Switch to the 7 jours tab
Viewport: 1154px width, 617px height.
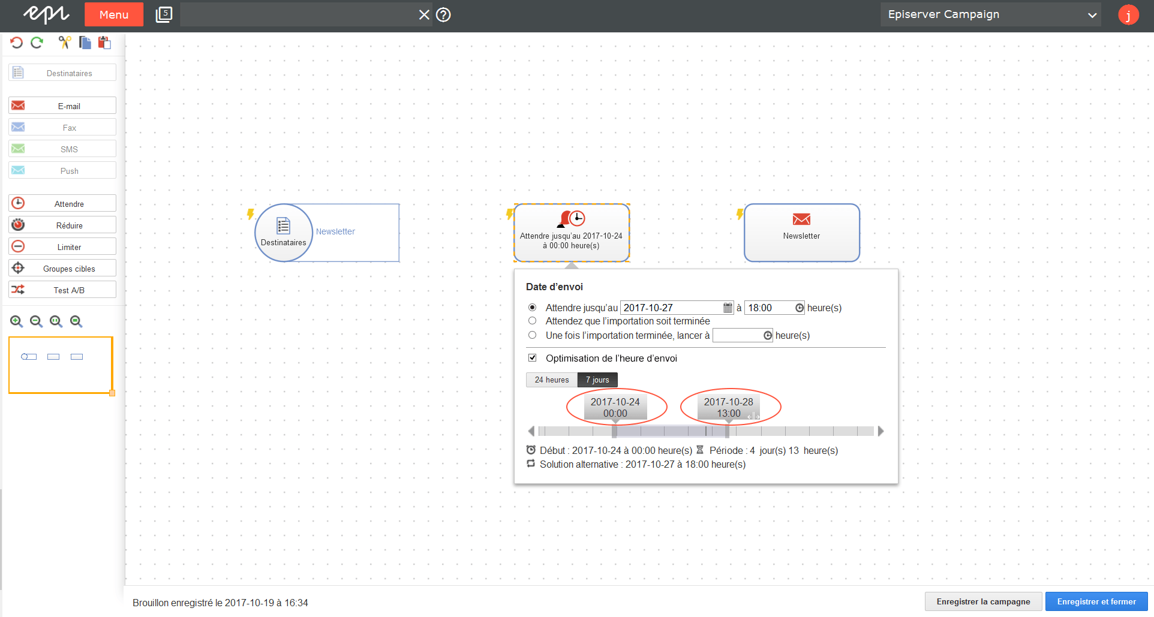coord(597,380)
